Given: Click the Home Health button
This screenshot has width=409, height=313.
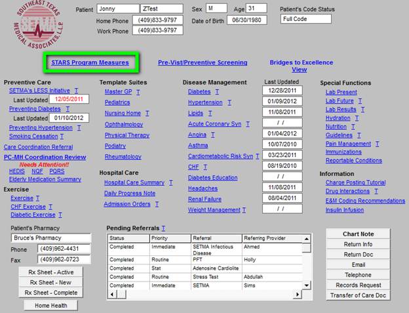Looking at the screenshot, I should coord(51,305).
